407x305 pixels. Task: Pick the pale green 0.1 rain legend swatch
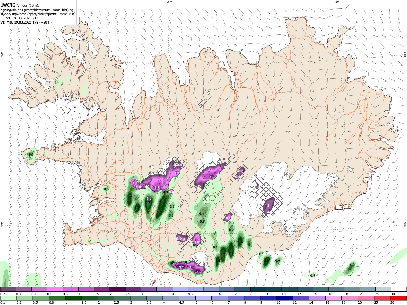8,298
